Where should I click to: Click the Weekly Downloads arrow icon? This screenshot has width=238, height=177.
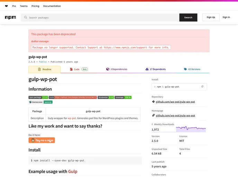pos(152,124)
